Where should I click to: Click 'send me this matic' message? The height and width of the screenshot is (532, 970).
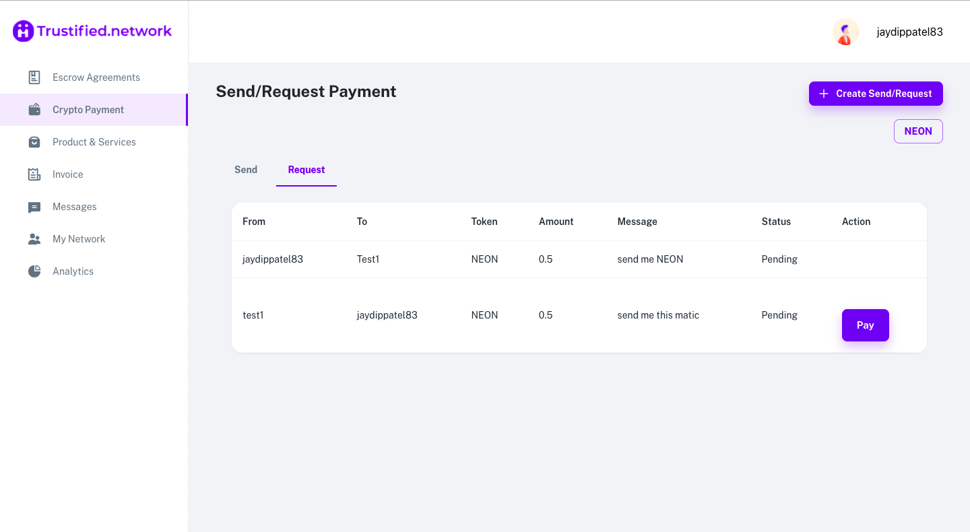click(x=658, y=315)
